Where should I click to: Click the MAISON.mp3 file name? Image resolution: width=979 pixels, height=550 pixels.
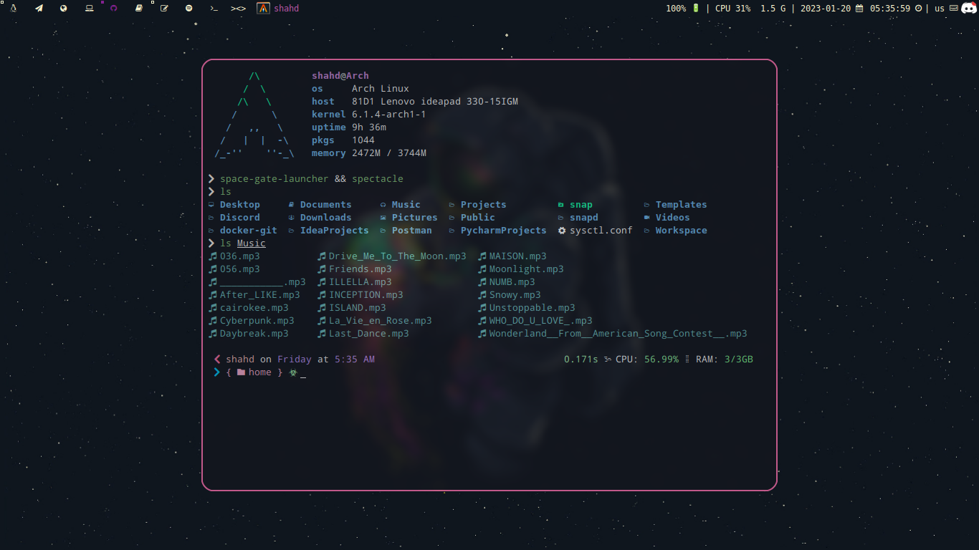[518, 256]
